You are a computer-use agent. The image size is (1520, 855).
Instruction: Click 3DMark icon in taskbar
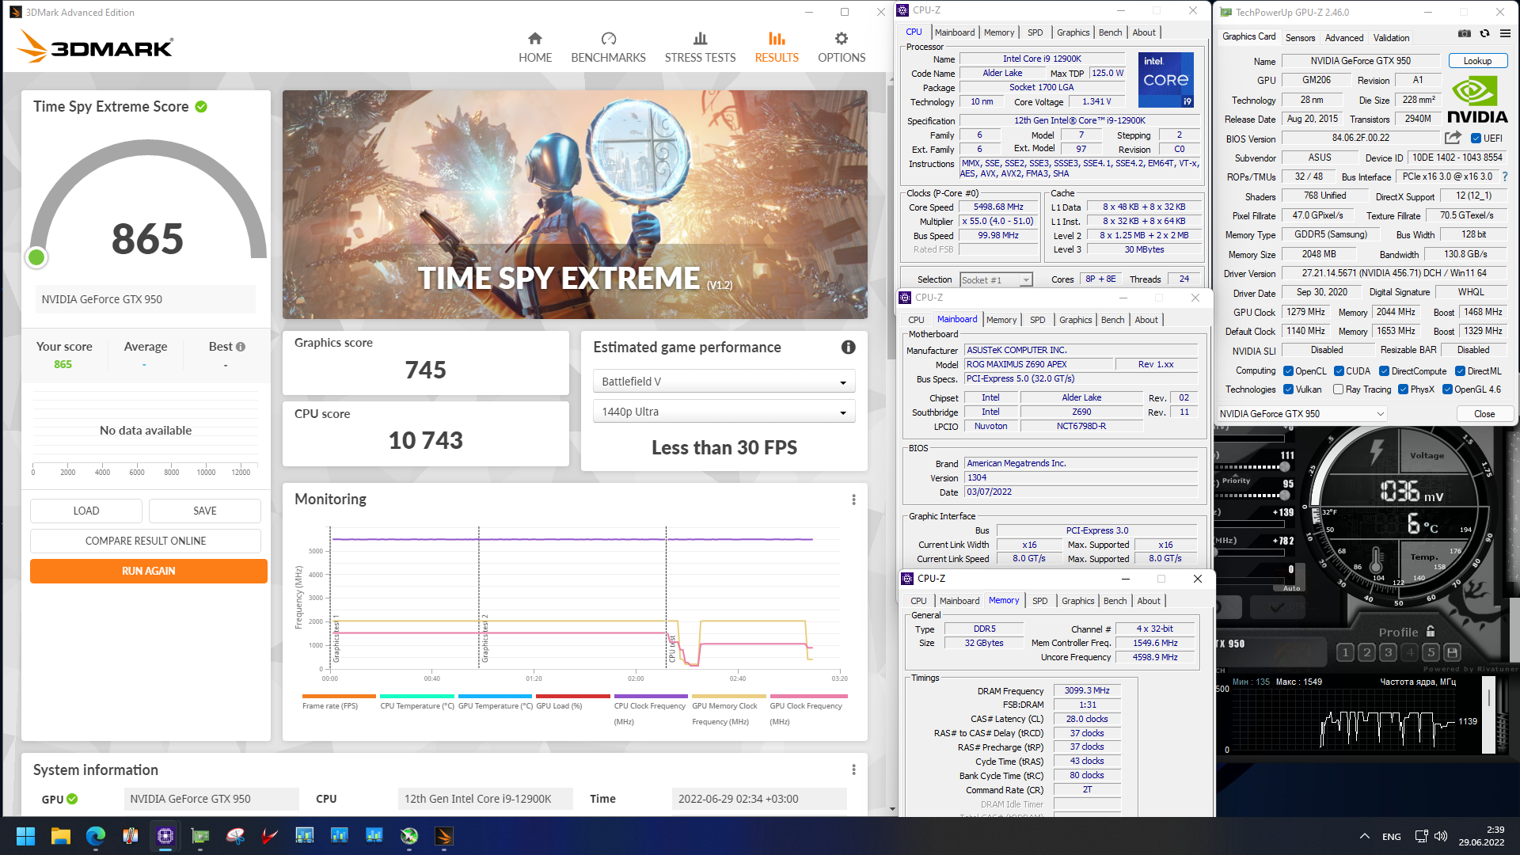pyautogui.click(x=444, y=836)
